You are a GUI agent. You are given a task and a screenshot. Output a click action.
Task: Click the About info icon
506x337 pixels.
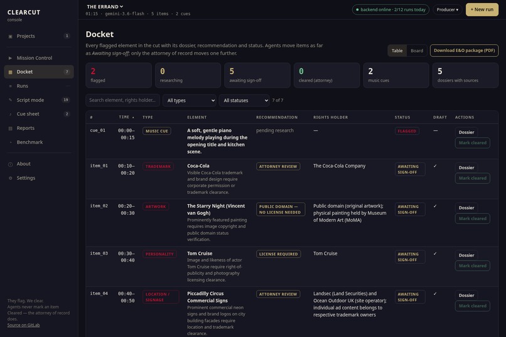tap(10, 164)
